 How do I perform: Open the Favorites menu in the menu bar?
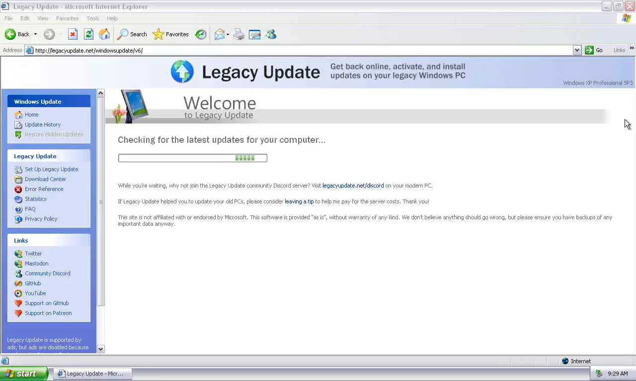point(67,18)
